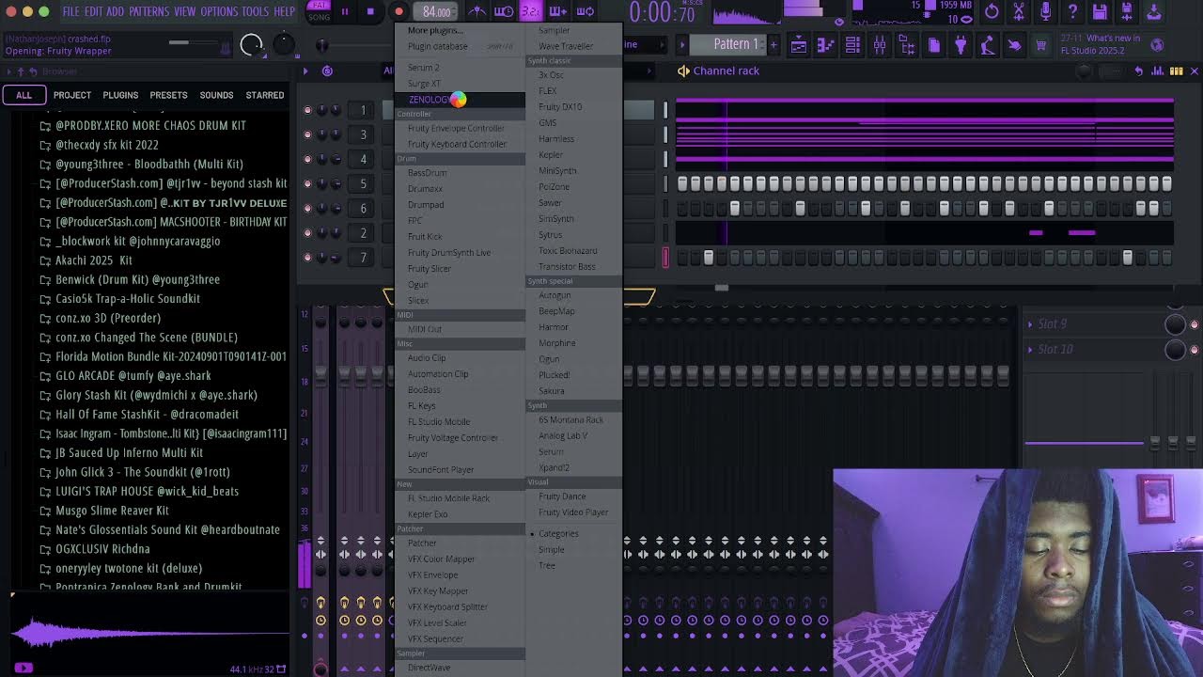Open the FILE menu
The height and width of the screenshot is (677, 1203).
(x=70, y=11)
